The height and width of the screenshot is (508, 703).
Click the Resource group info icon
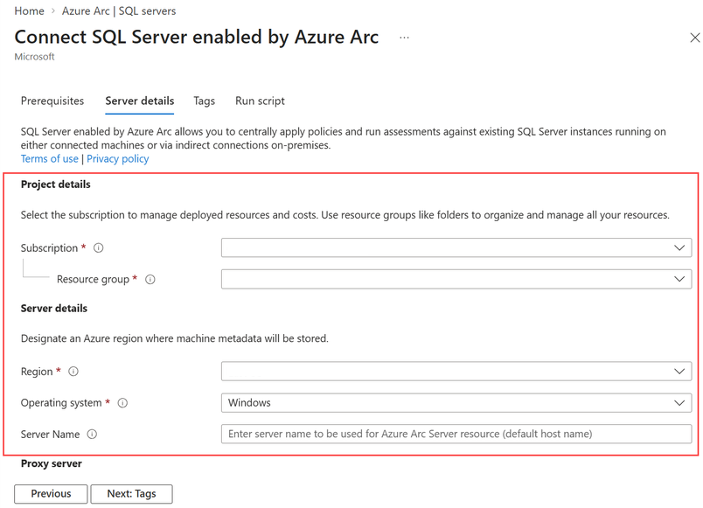pos(150,280)
